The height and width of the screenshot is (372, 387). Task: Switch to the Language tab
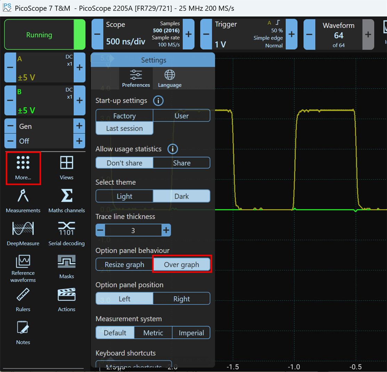(x=170, y=78)
